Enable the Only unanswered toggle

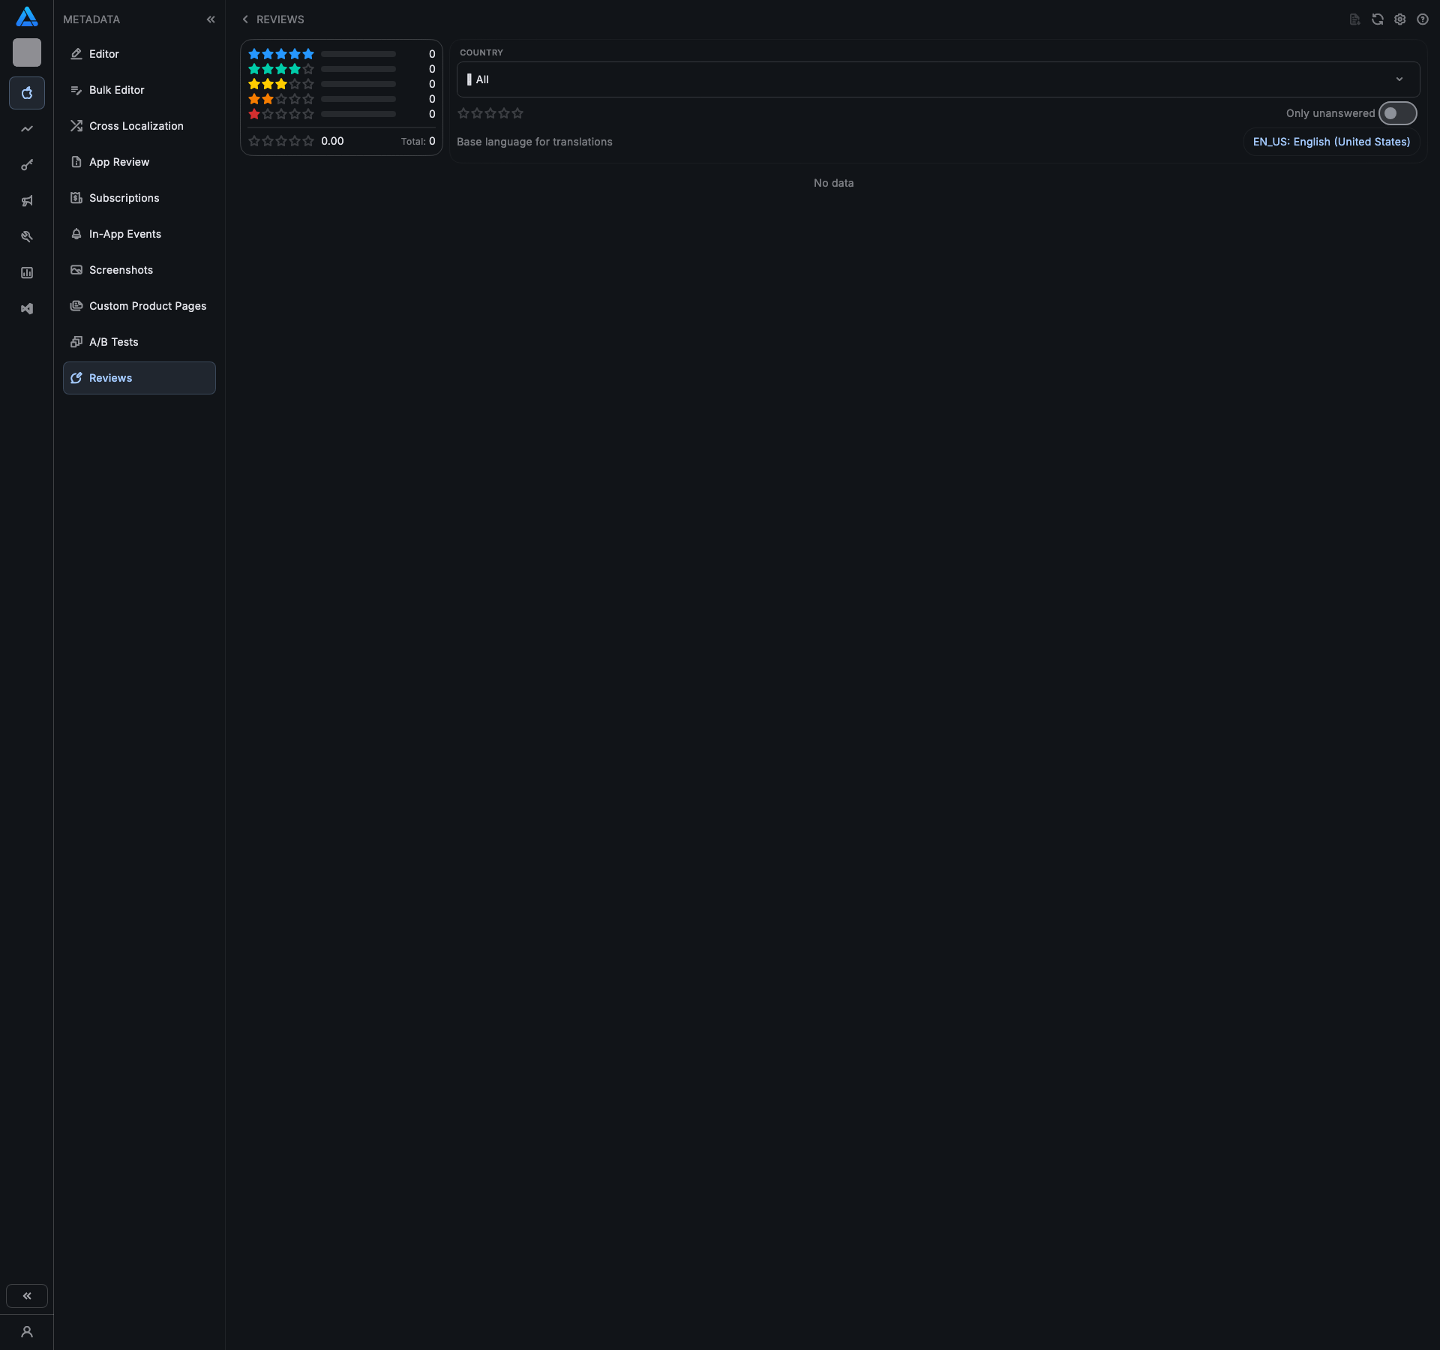[x=1397, y=113]
